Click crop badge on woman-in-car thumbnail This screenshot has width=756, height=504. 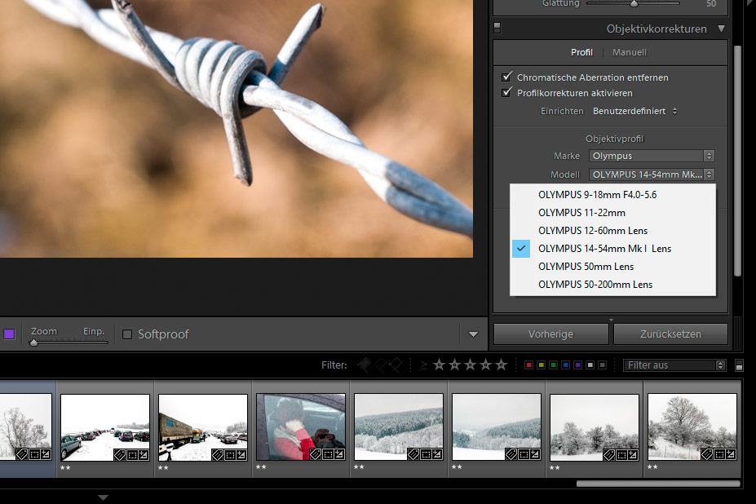click(x=327, y=454)
